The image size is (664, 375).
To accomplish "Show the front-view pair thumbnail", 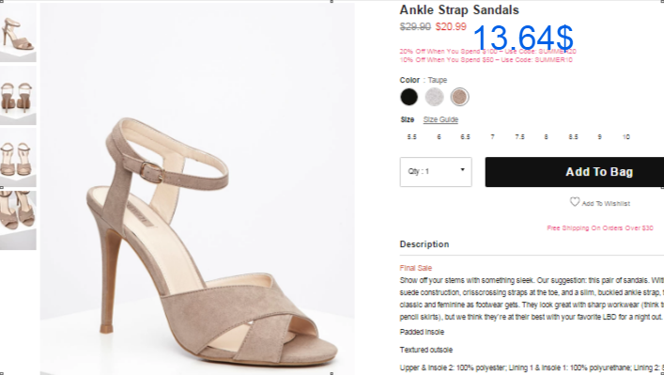I will [18, 158].
